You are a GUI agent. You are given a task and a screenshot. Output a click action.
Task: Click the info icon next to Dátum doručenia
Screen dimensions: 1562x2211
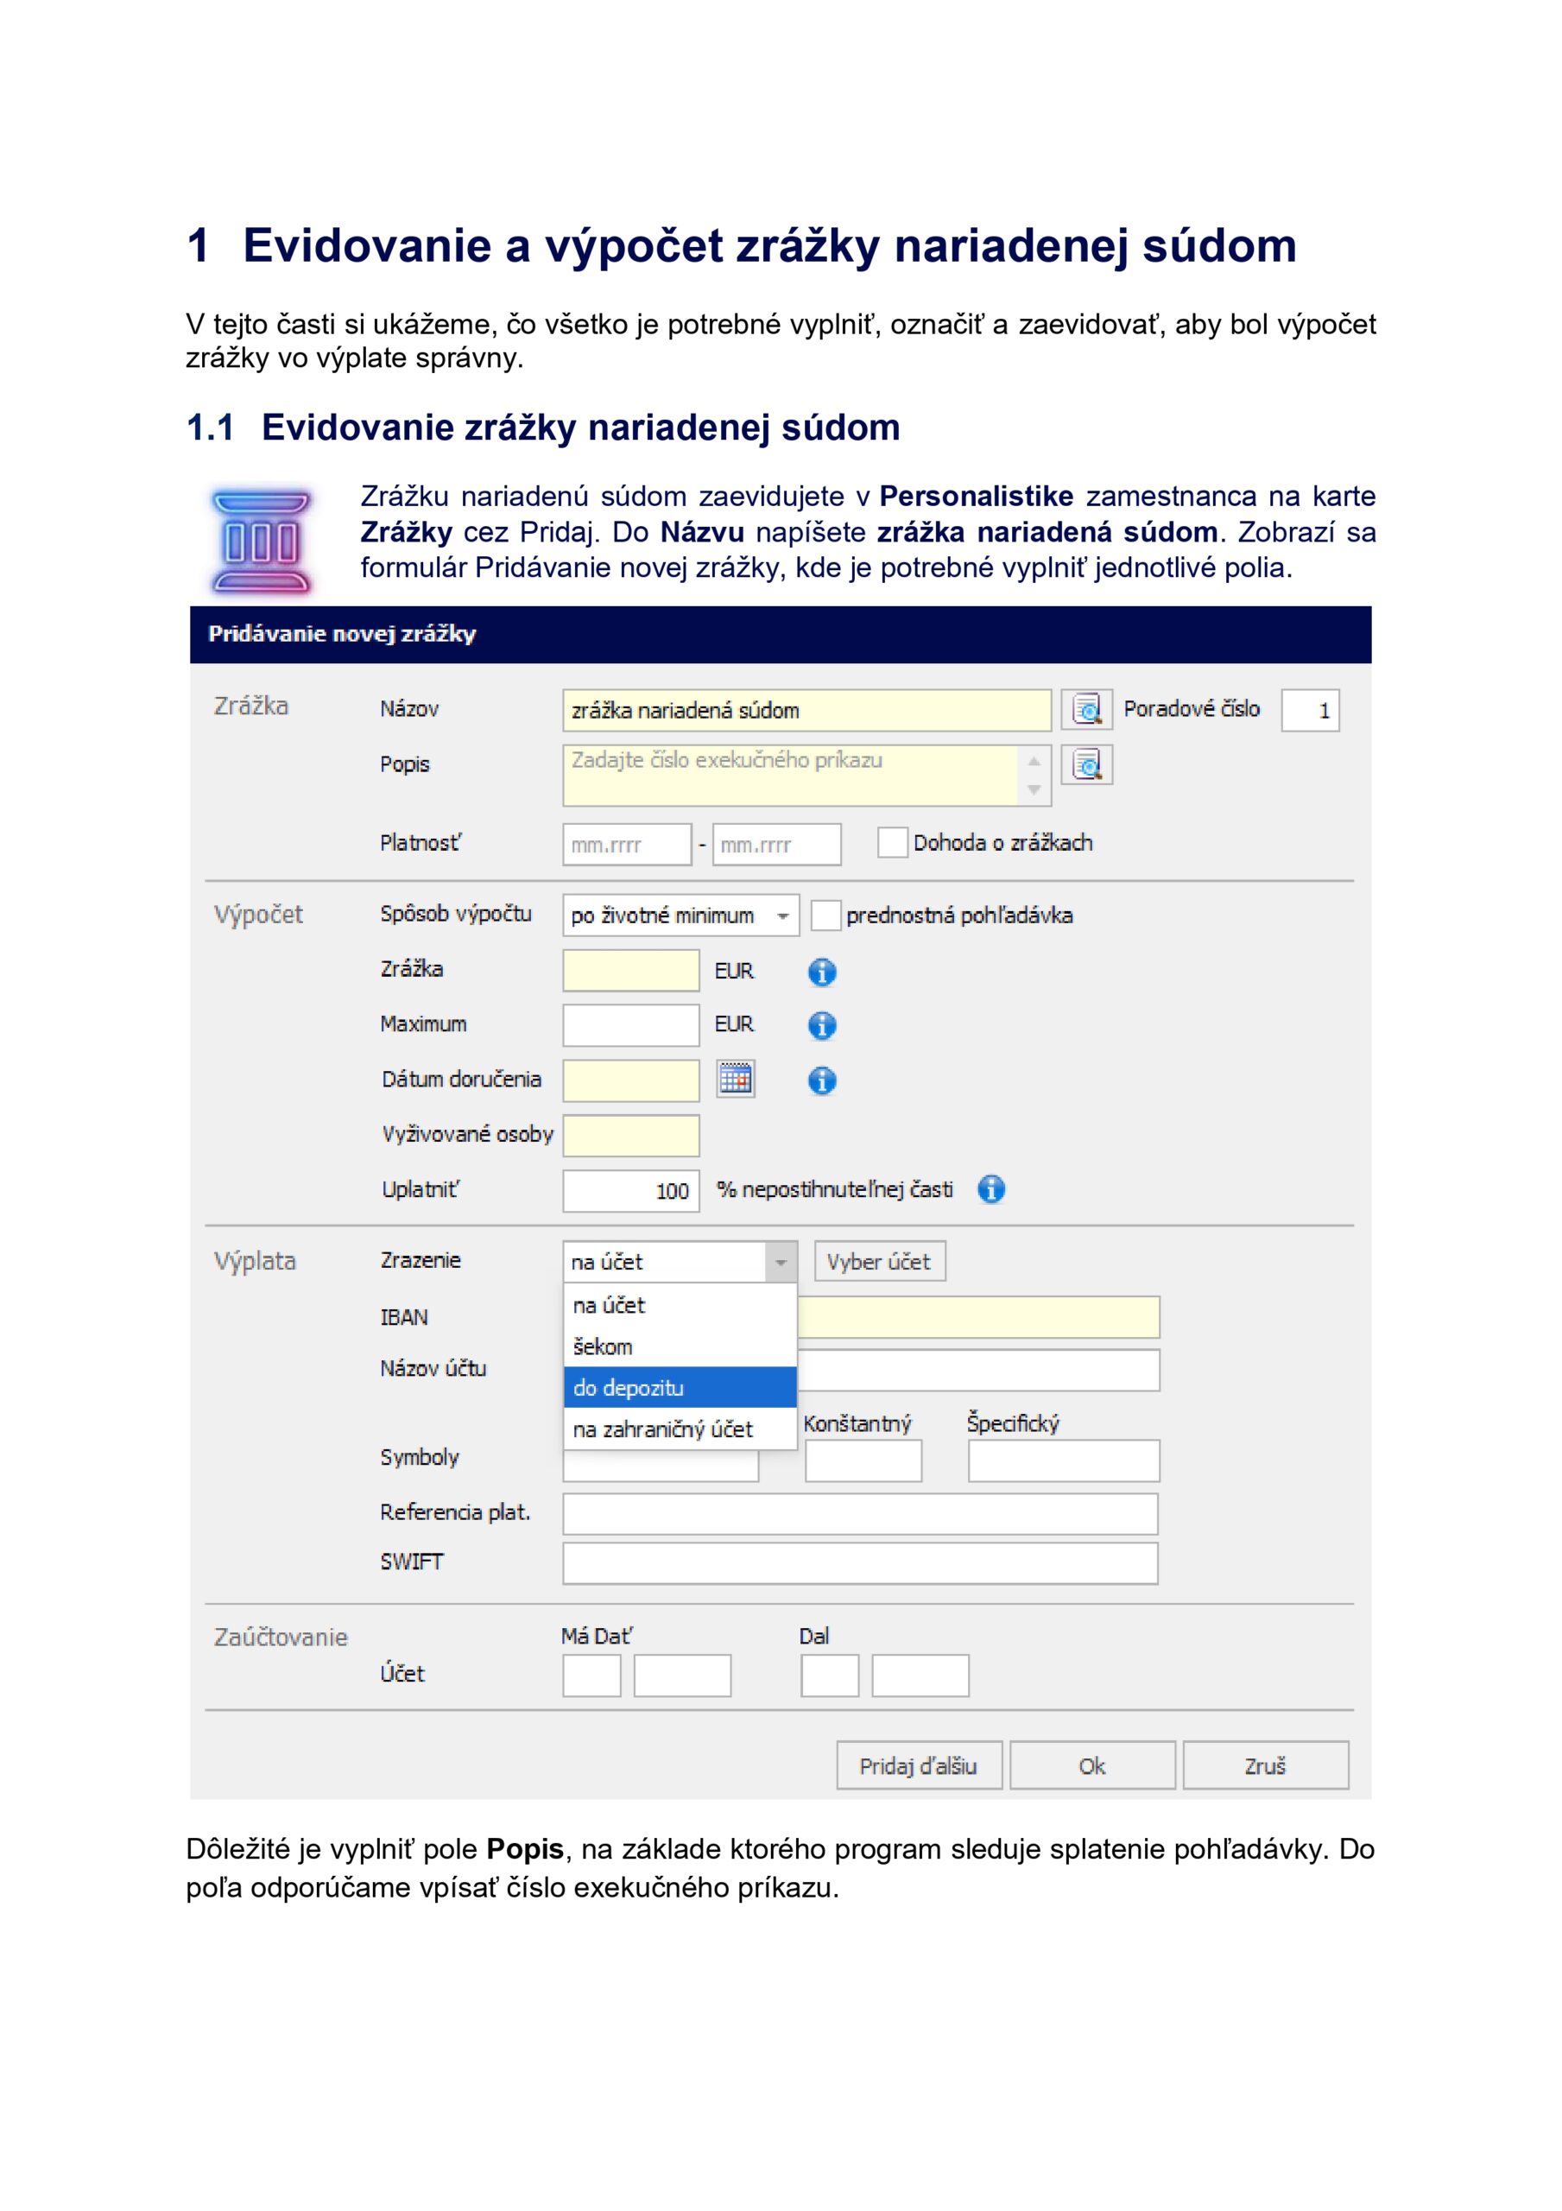coord(820,1080)
